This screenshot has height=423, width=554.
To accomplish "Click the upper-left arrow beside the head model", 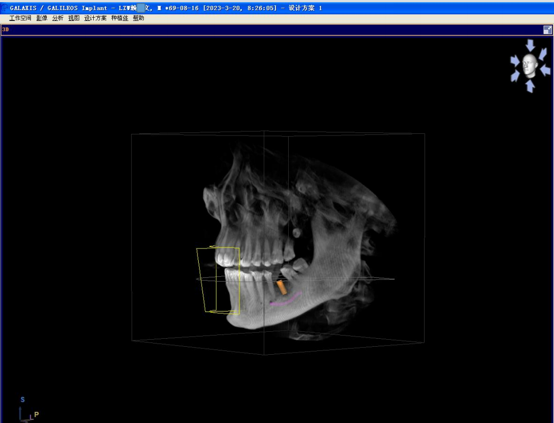I will [x=515, y=61].
